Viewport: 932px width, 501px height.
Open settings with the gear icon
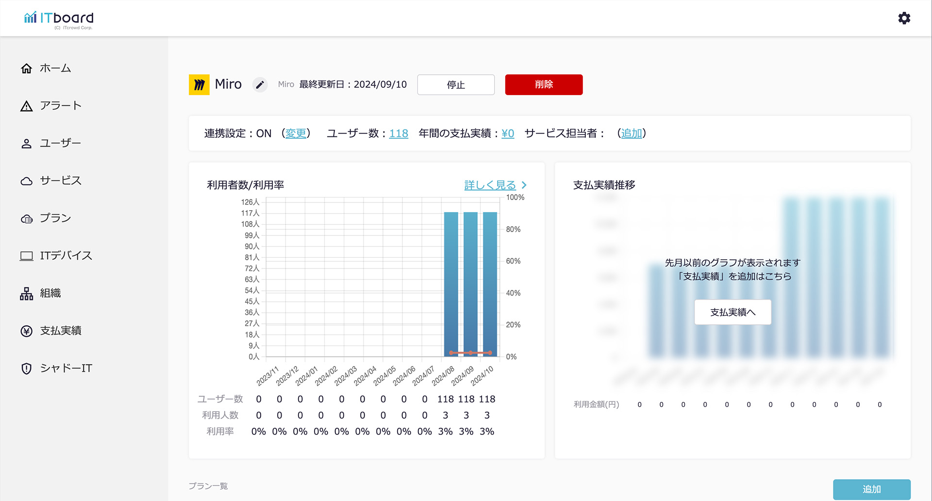[904, 18]
